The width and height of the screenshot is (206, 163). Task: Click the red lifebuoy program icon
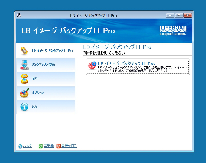[x=92, y=65]
